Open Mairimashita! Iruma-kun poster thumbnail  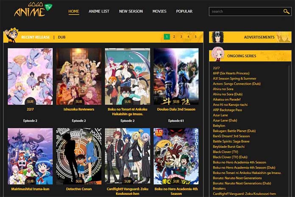[30, 156]
